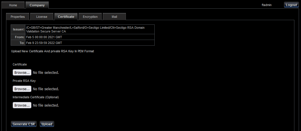Switch to the Properties tab
This screenshot has width=301, height=131.
[18, 17]
